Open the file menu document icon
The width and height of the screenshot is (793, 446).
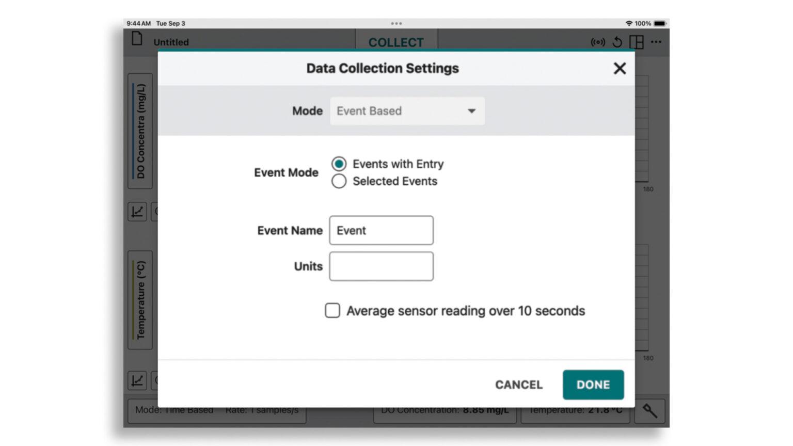point(137,39)
